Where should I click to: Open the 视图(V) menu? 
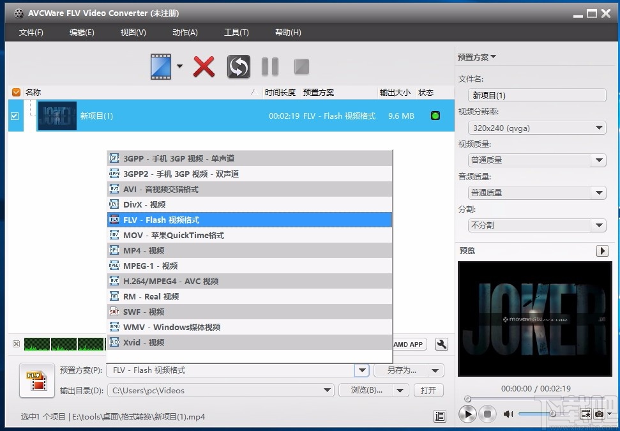(x=132, y=32)
